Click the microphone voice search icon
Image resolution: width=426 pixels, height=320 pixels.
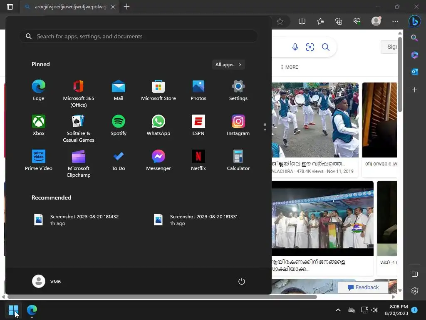tap(295, 47)
